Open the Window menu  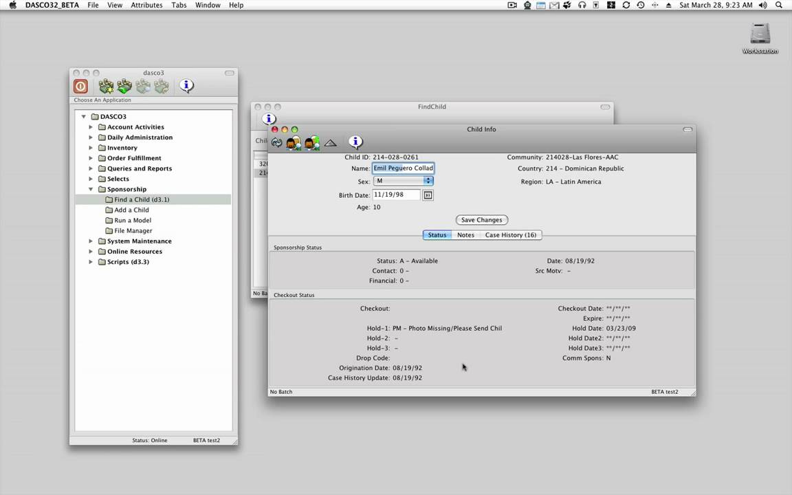[208, 5]
